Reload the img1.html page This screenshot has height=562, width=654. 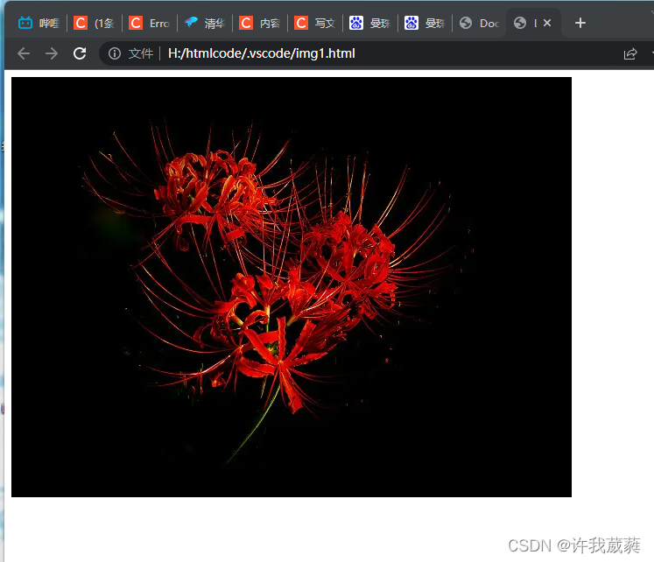tap(80, 53)
